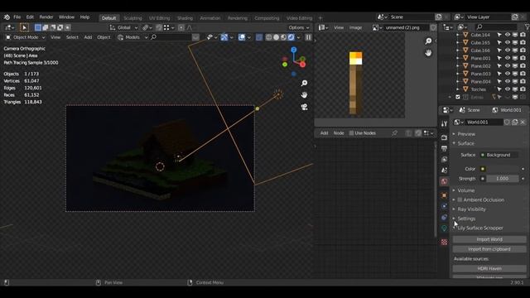Click the Import World button
The width and height of the screenshot is (530, 298).
click(x=489, y=239)
